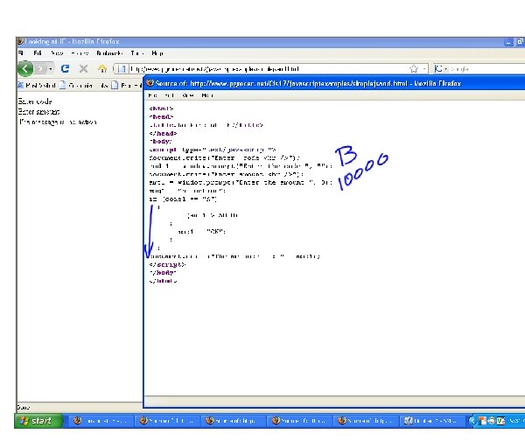Screen dimensions: 525x448
Task: Expand hidden system tray icons arrow
Action: point(472,421)
